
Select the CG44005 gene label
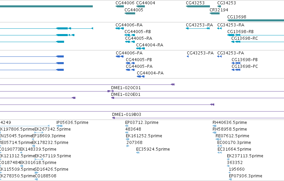[x=134, y=10]
